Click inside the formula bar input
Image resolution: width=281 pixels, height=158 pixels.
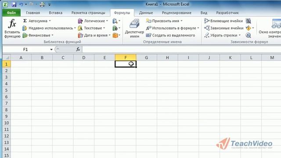[x=181, y=50]
